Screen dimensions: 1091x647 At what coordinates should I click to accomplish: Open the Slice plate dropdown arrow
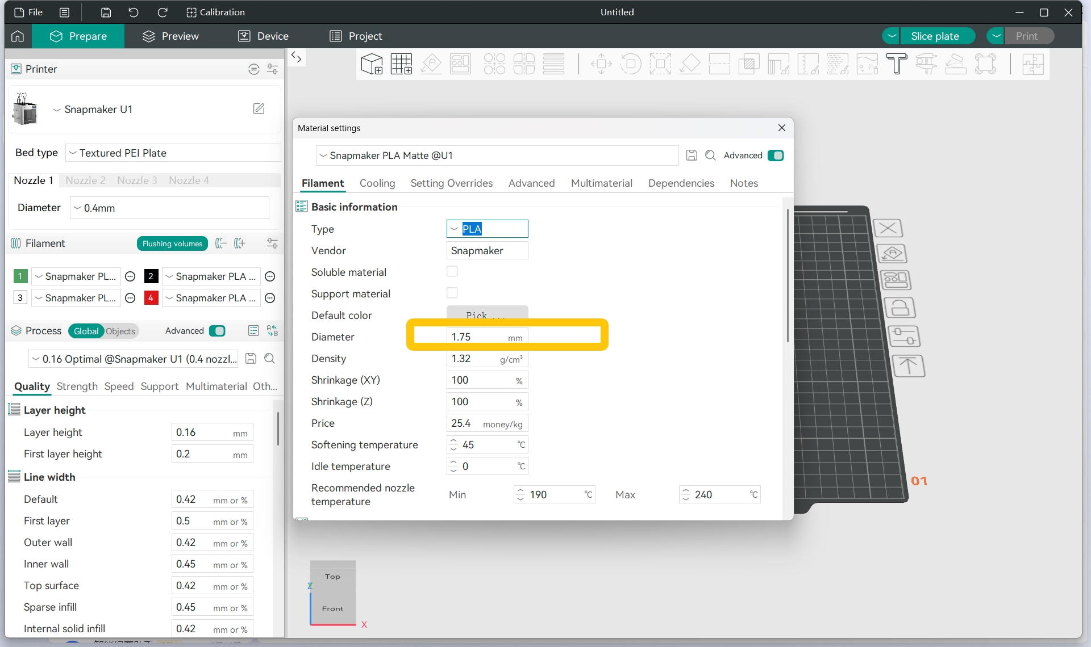coord(892,36)
